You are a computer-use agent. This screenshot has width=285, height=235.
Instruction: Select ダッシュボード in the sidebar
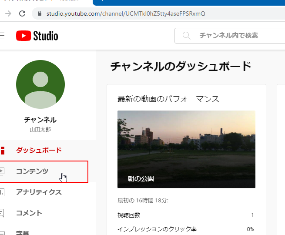tap(39, 151)
